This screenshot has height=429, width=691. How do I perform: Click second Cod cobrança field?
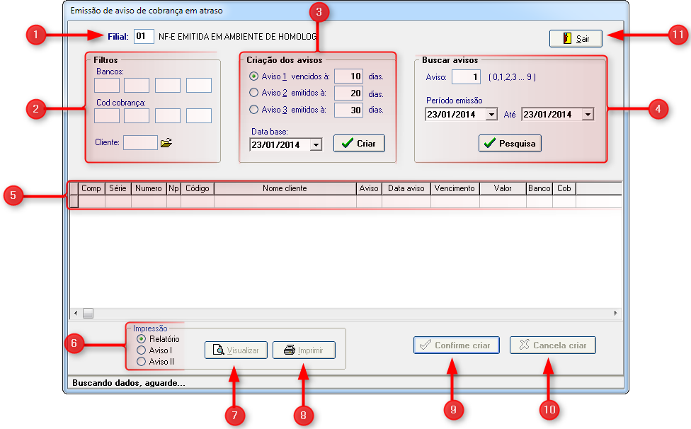coord(137,116)
